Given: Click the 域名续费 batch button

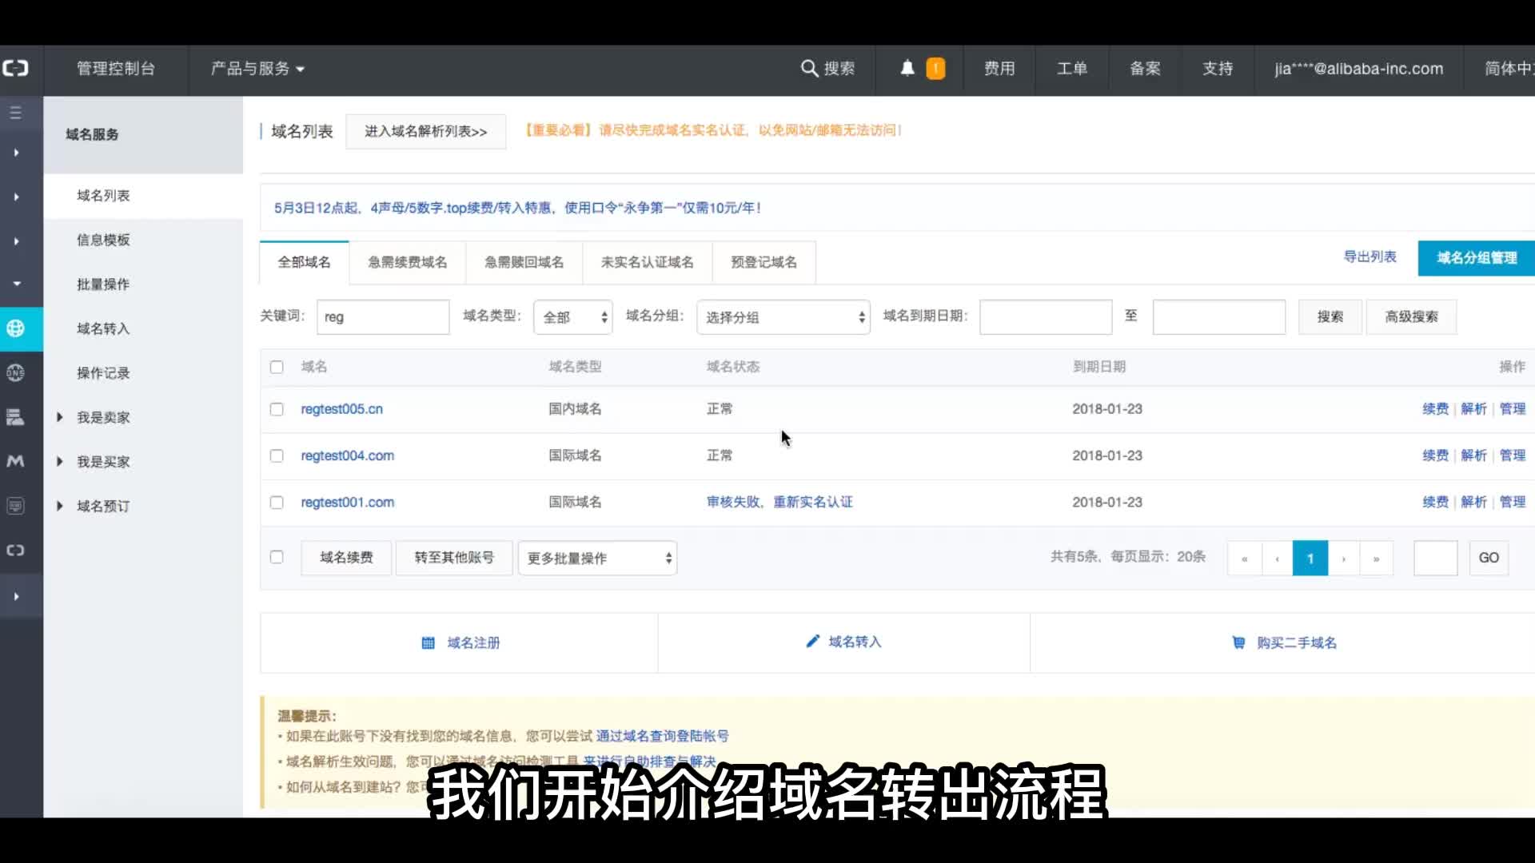Looking at the screenshot, I should coord(346,558).
